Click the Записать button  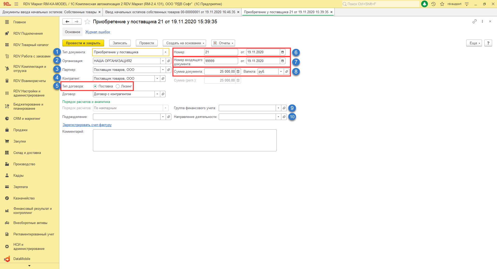tap(120, 43)
